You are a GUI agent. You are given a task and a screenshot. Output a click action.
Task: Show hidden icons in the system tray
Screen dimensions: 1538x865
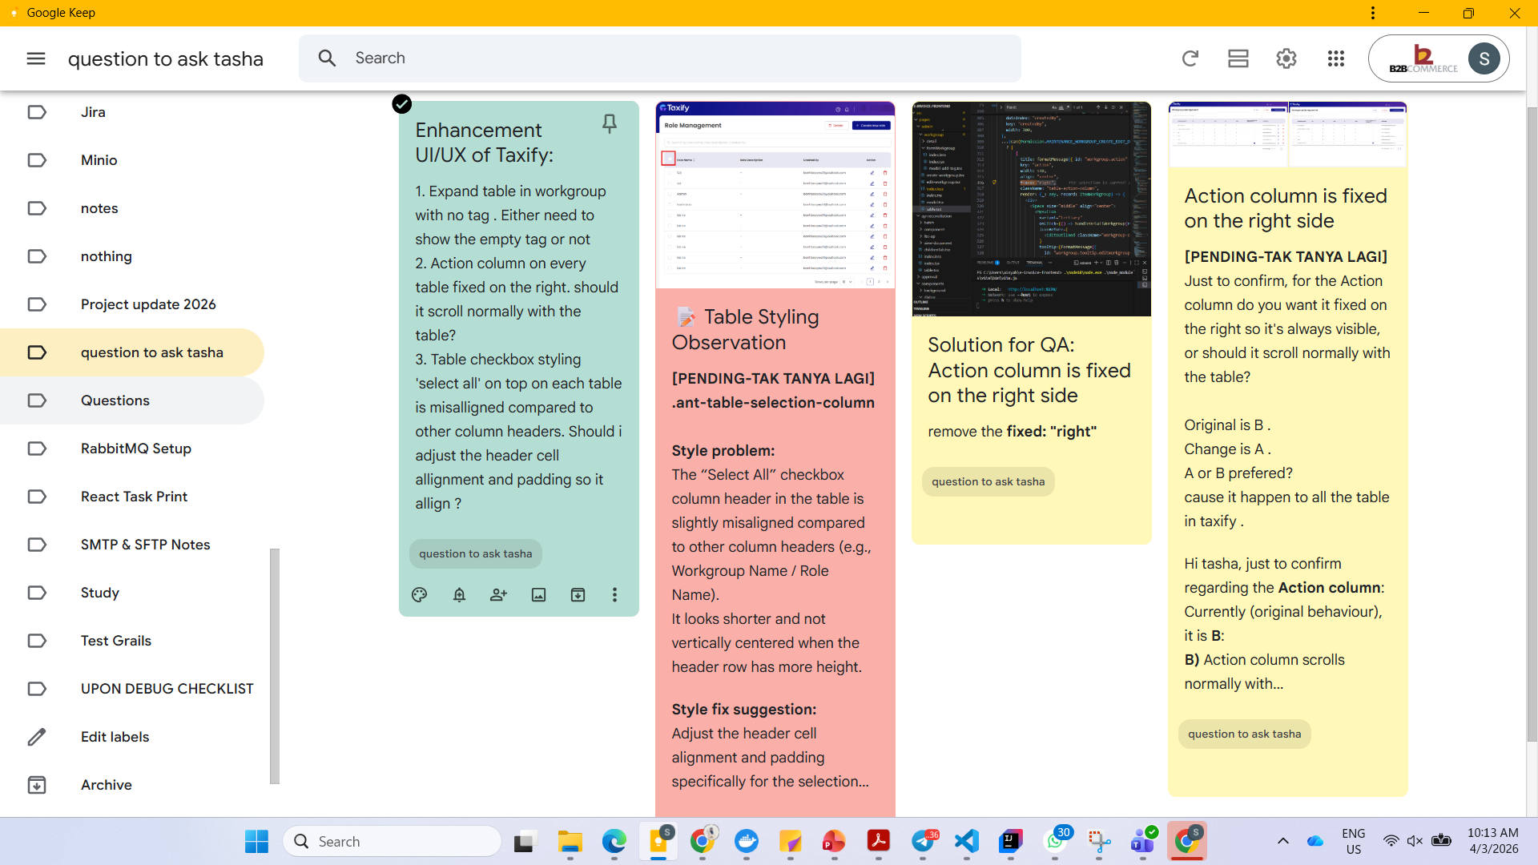pyautogui.click(x=1282, y=841)
